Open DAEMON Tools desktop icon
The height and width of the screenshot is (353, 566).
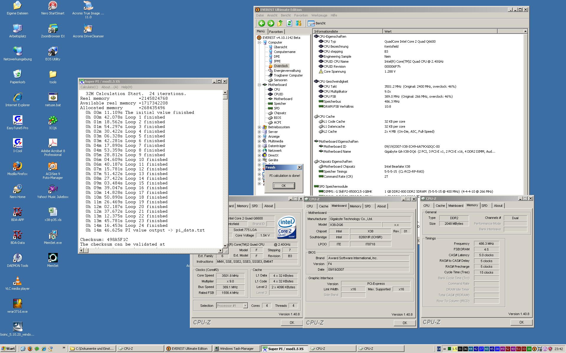17,261
